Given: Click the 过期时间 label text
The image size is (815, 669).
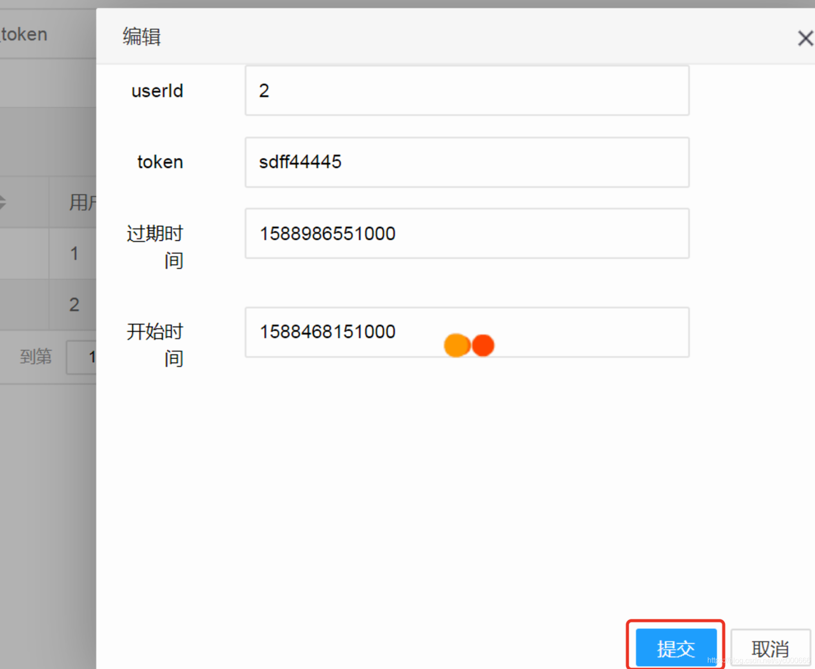Looking at the screenshot, I should coord(154,246).
